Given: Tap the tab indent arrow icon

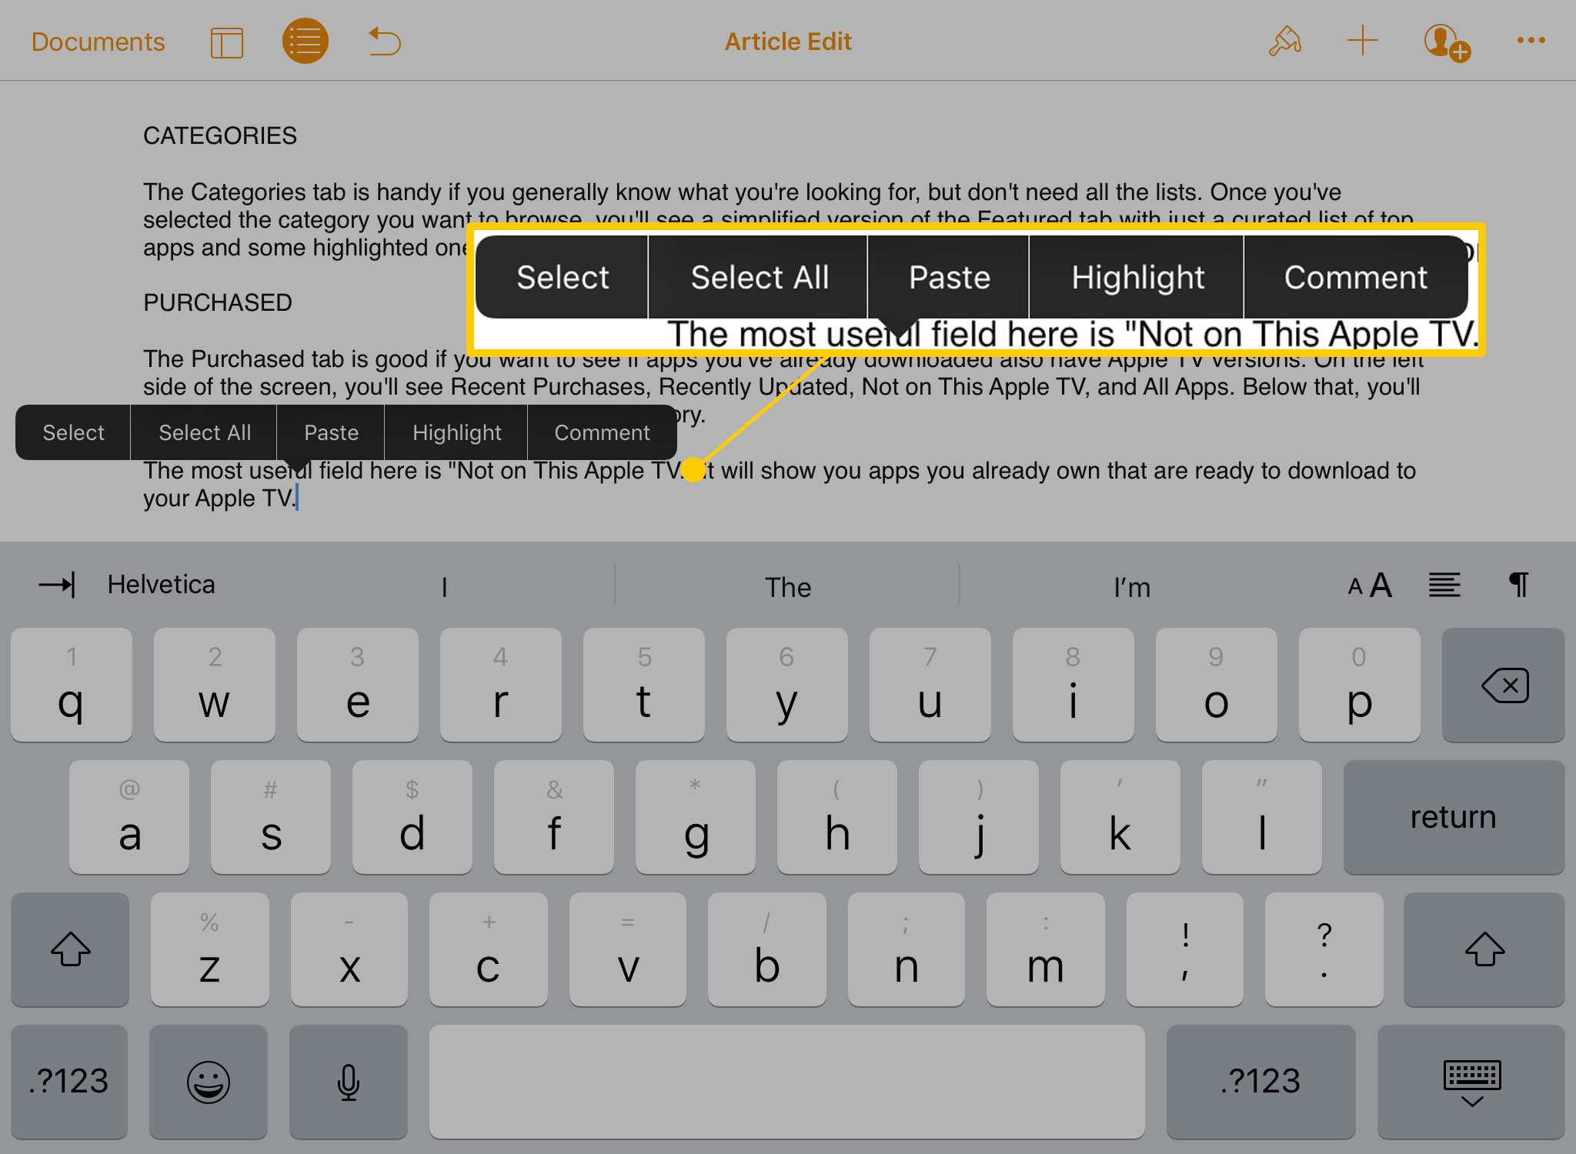Looking at the screenshot, I should (57, 585).
